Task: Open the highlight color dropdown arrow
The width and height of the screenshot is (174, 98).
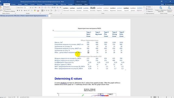Action: pyautogui.click(x=36, y=11)
